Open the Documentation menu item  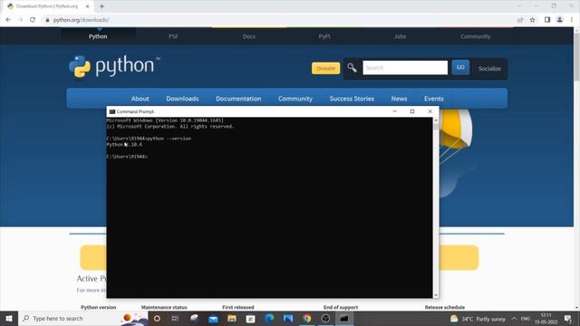238,99
